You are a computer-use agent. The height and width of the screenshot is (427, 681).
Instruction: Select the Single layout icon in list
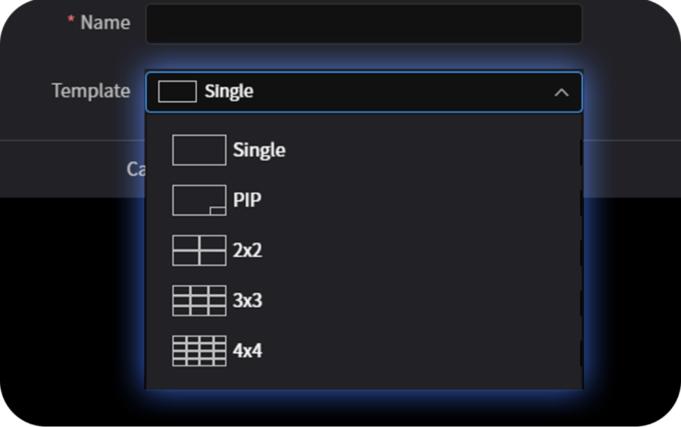pos(199,150)
